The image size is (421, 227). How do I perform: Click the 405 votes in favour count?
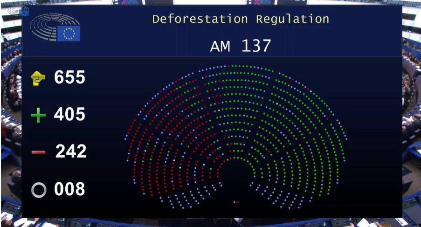click(x=69, y=114)
